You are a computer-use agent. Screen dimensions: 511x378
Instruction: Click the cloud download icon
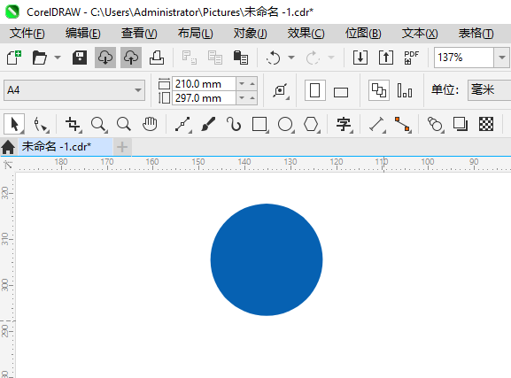[105, 58]
